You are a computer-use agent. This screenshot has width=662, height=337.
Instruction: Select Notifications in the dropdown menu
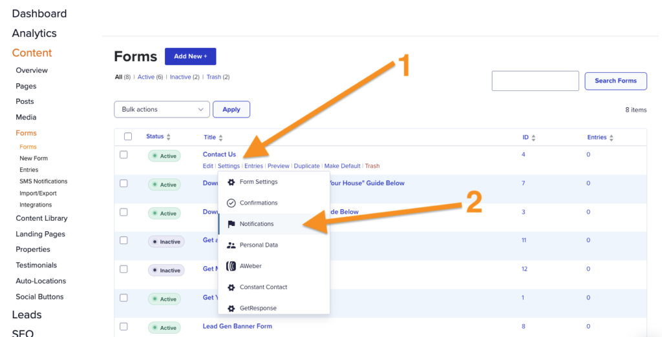pos(274,224)
